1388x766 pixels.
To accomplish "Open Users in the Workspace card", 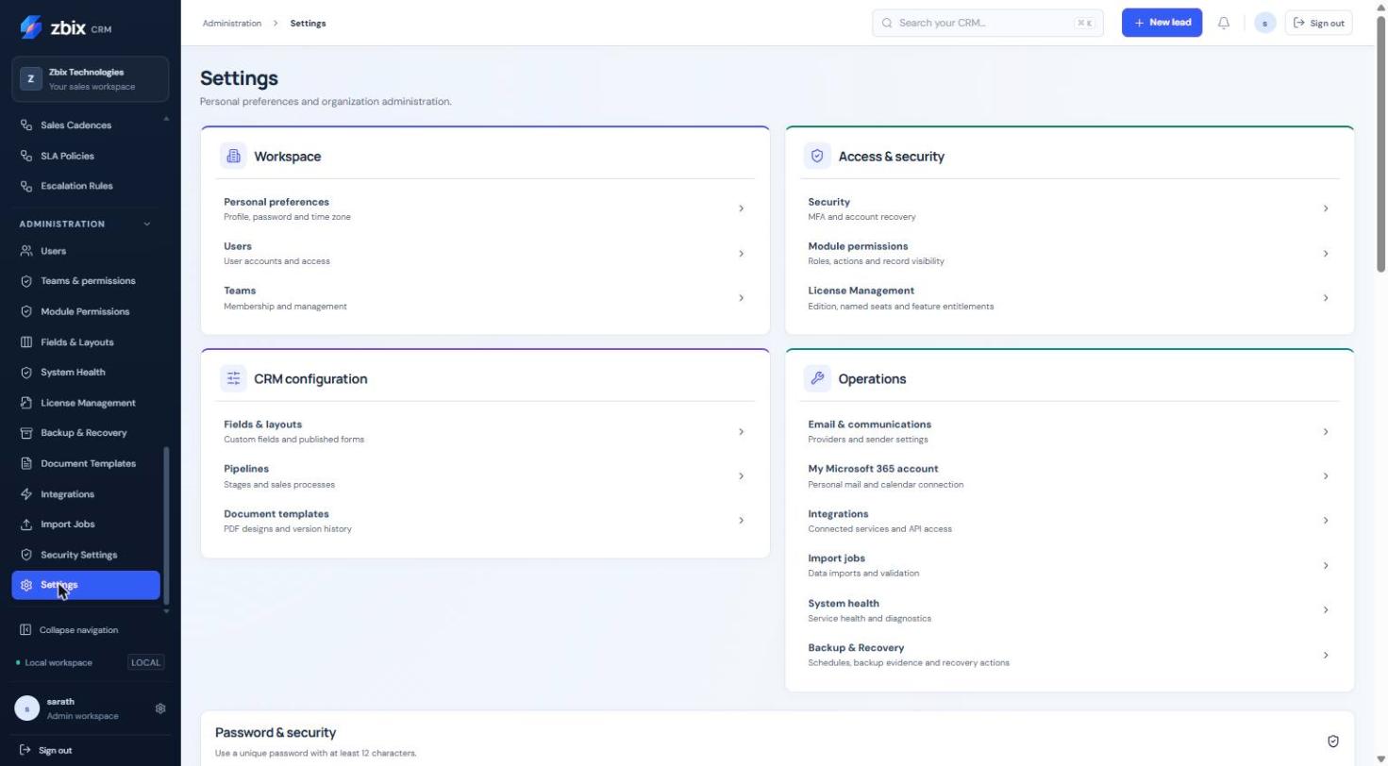I will [485, 253].
